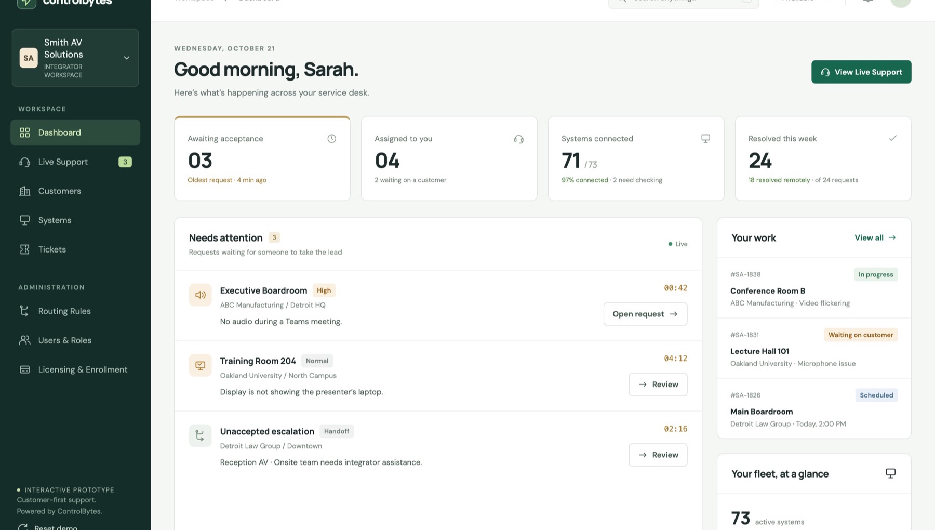The height and width of the screenshot is (530, 935).
Task: Click the display icon beside Training Room 204
Action: click(x=200, y=365)
